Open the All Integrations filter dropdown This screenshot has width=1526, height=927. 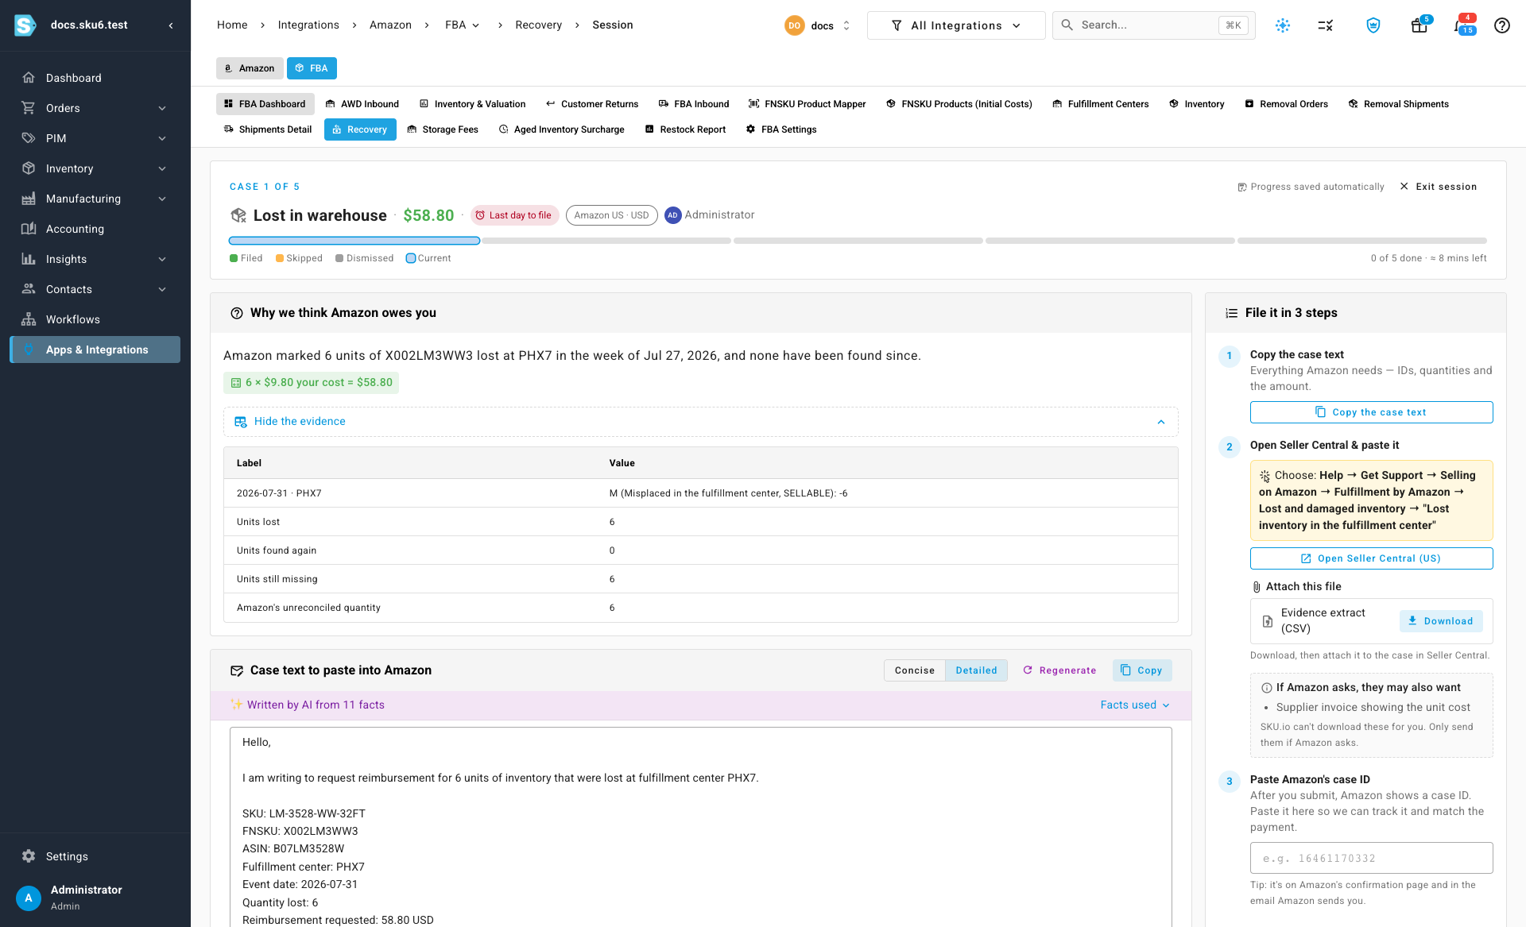click(x=956, y=25)
